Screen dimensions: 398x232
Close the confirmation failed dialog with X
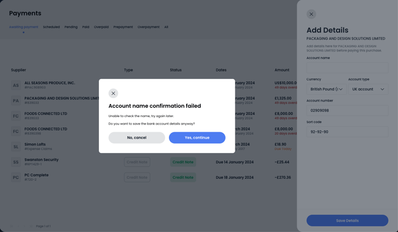click(x=113, y=93)
